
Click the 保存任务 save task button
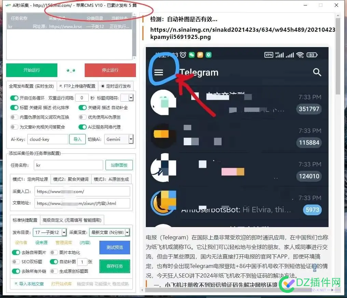point(114,266)
